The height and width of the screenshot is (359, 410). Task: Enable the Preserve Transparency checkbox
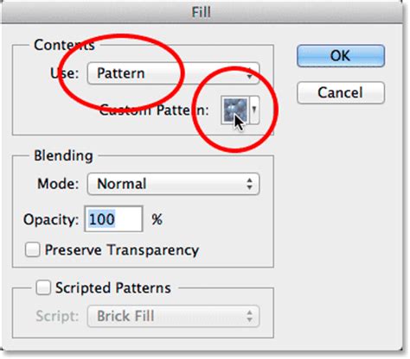[32, 249]
